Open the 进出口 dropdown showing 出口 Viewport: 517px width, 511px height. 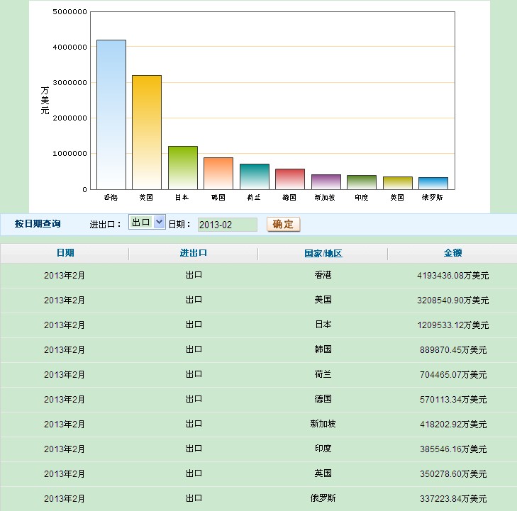[x=147, y=223]
